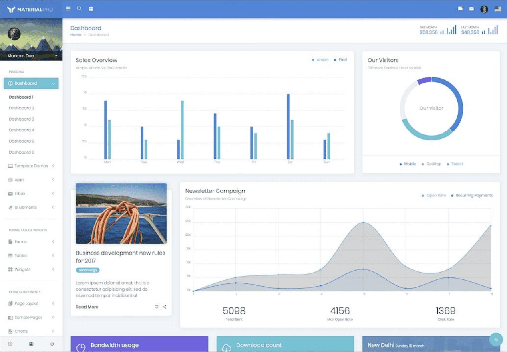The height and width of the screenshot is (352, 507).
Task: Click the floating gear action button
Action: (x=496, y=339)
